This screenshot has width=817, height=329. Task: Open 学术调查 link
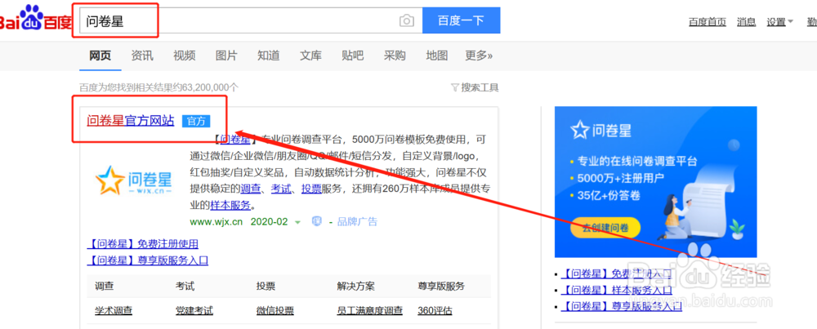113,311
